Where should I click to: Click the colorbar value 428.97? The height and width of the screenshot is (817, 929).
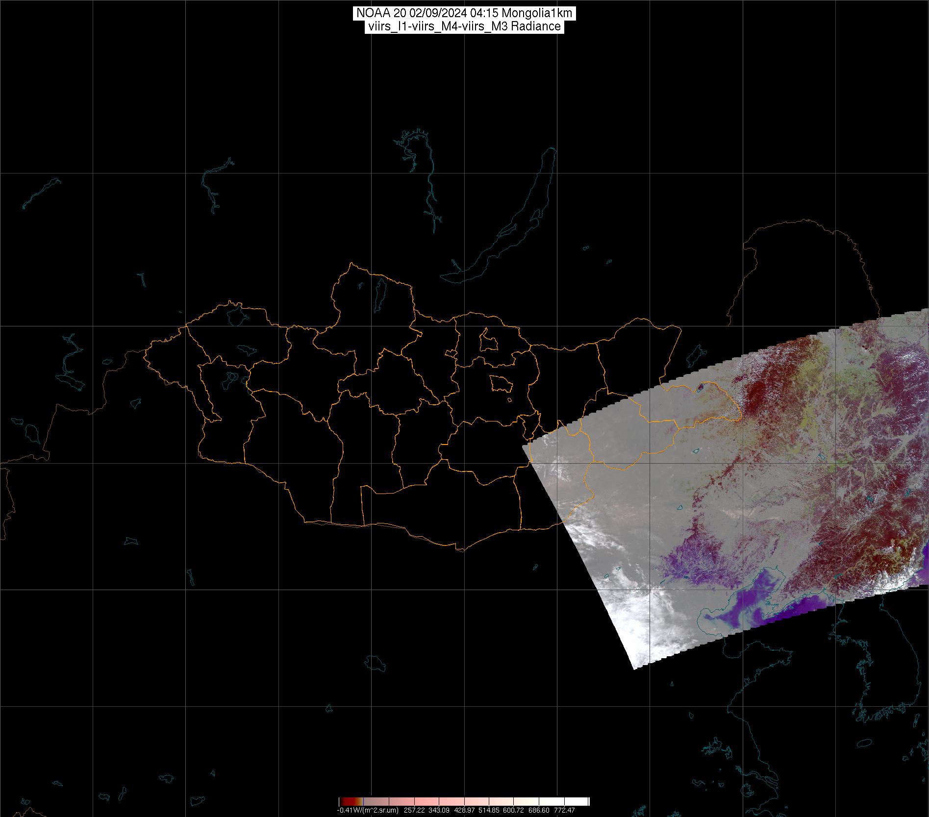[464, 810]
